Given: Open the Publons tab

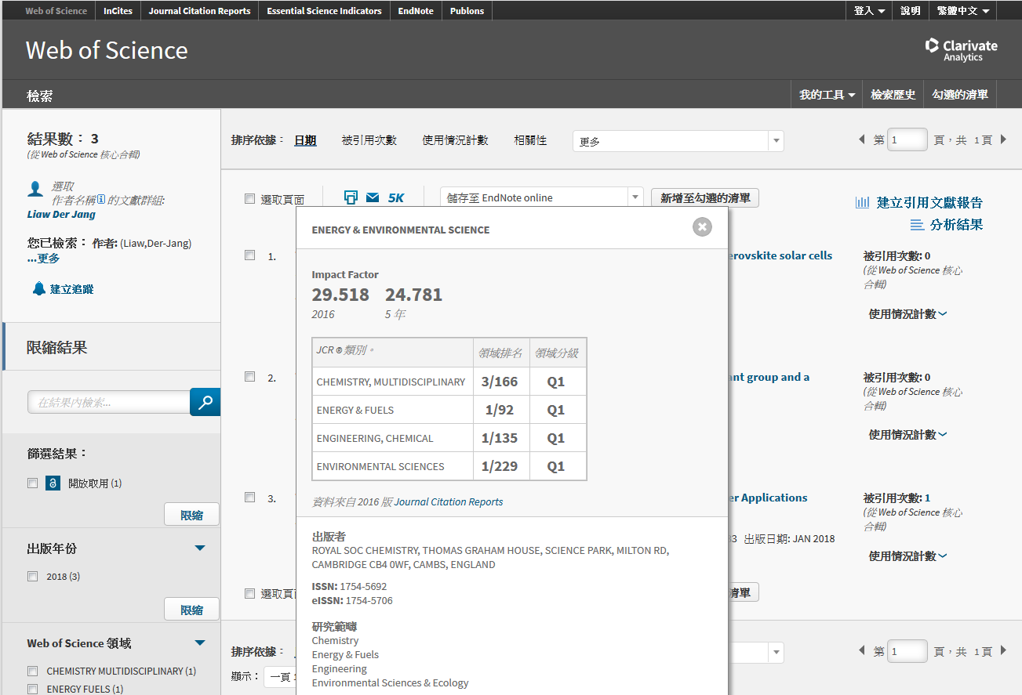Looking at the screenshot, I should [467, 11].
